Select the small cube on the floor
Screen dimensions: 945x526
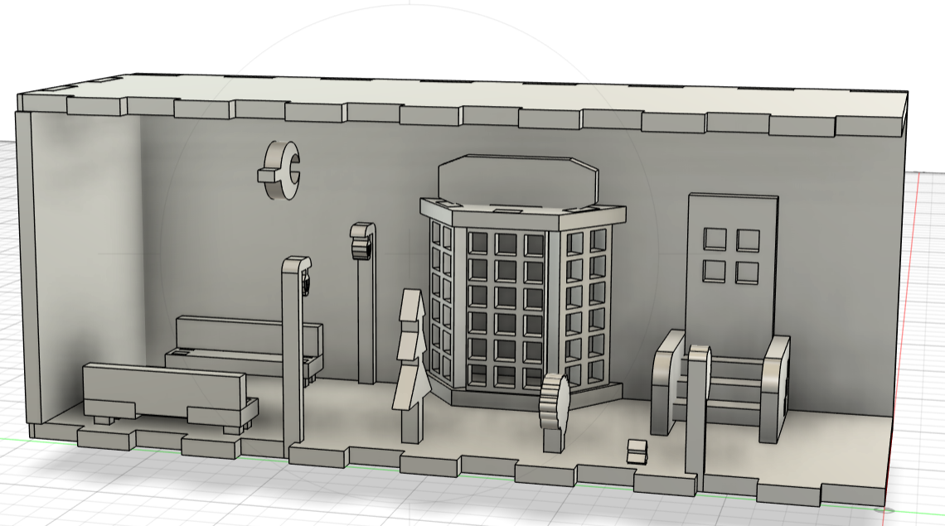(x=636, y=451)
